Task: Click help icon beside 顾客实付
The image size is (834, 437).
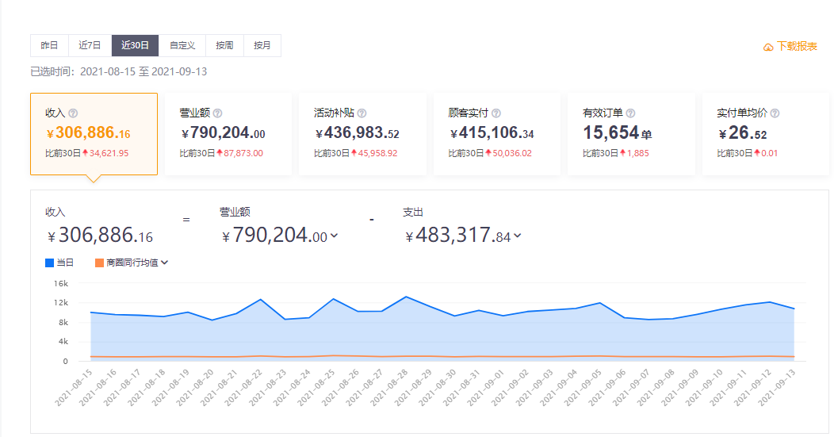Action: tap(496, 113)
